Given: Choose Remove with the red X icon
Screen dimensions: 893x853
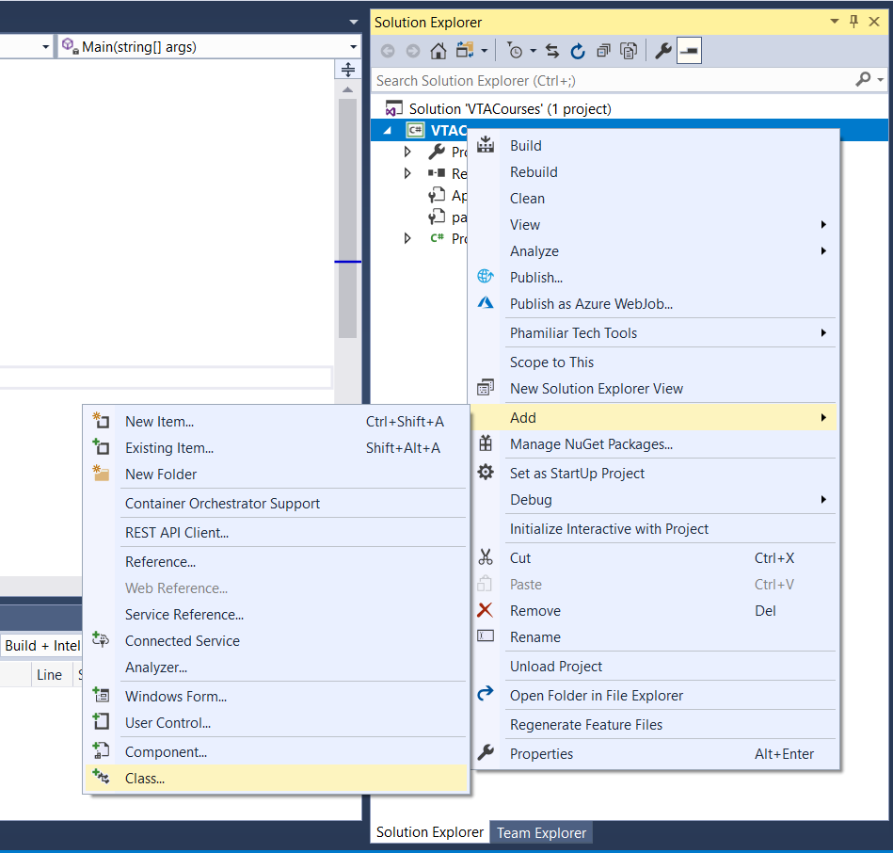Looking at the screenshot, I should coord(654,611).
